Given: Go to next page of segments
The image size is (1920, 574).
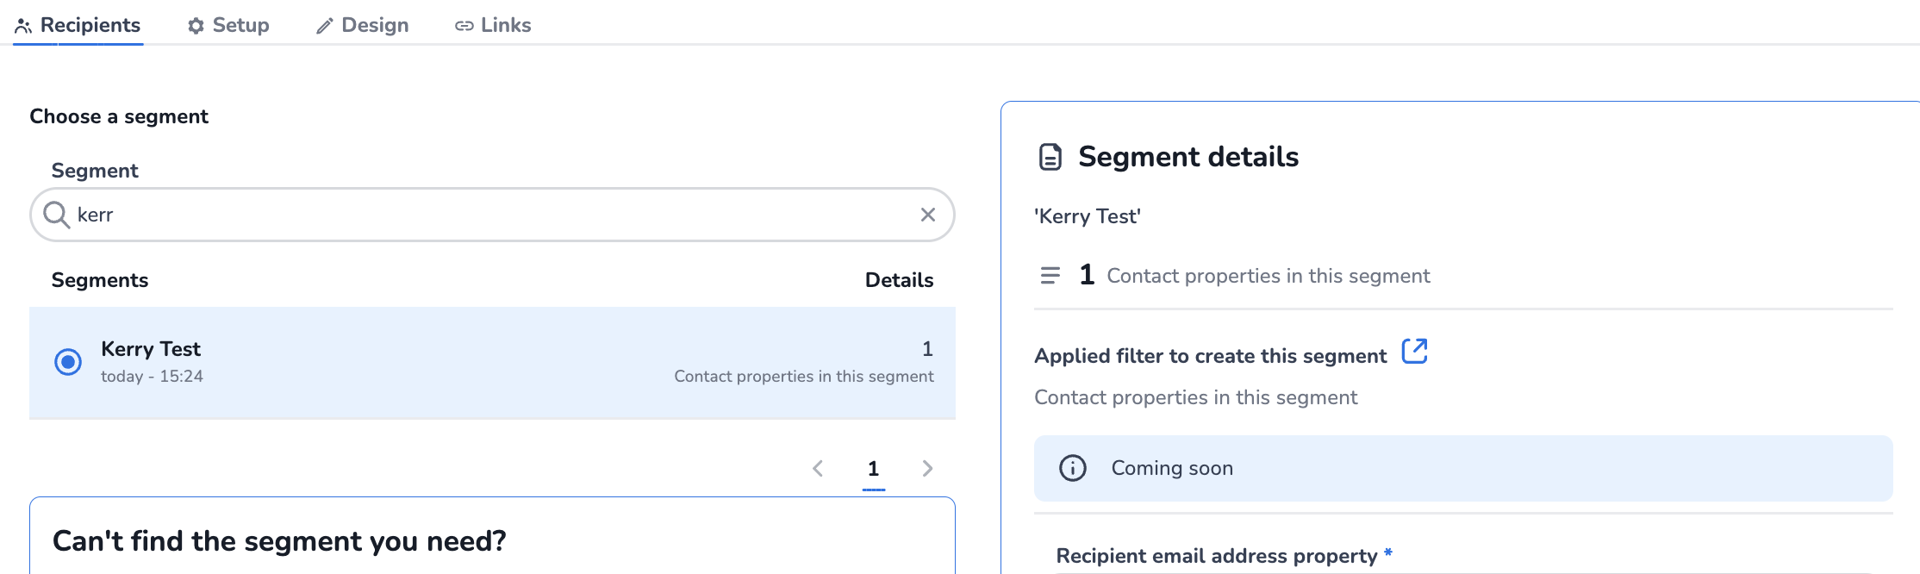Looking at the screenshot, I should 927,469.
